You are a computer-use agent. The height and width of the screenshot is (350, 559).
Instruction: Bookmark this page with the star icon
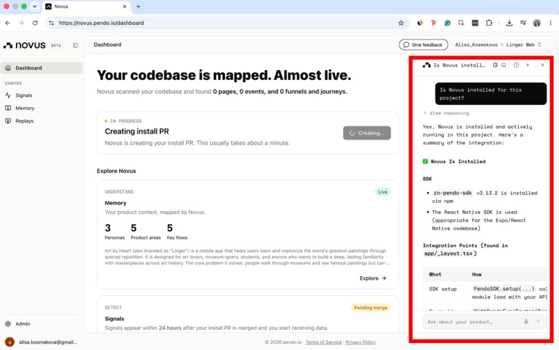pos(401,23)
